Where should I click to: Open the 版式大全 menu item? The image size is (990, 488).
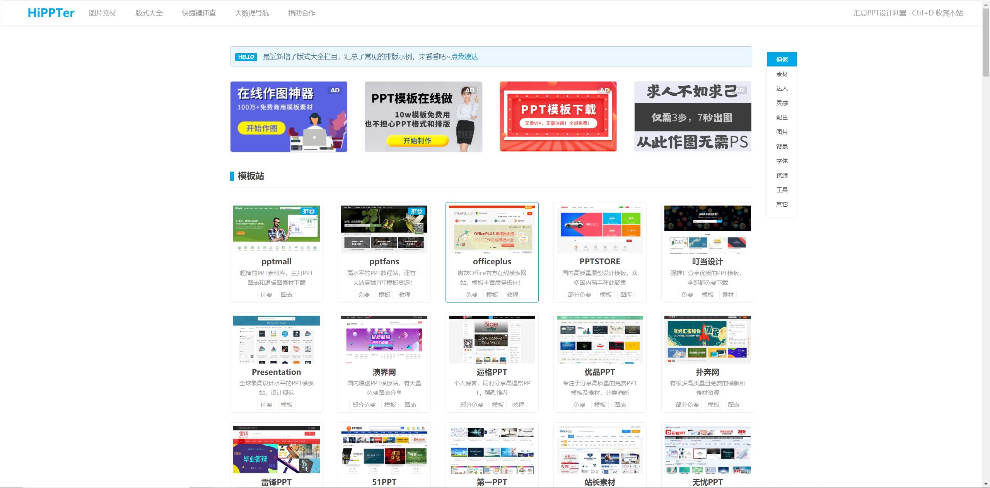pos(149,12)
